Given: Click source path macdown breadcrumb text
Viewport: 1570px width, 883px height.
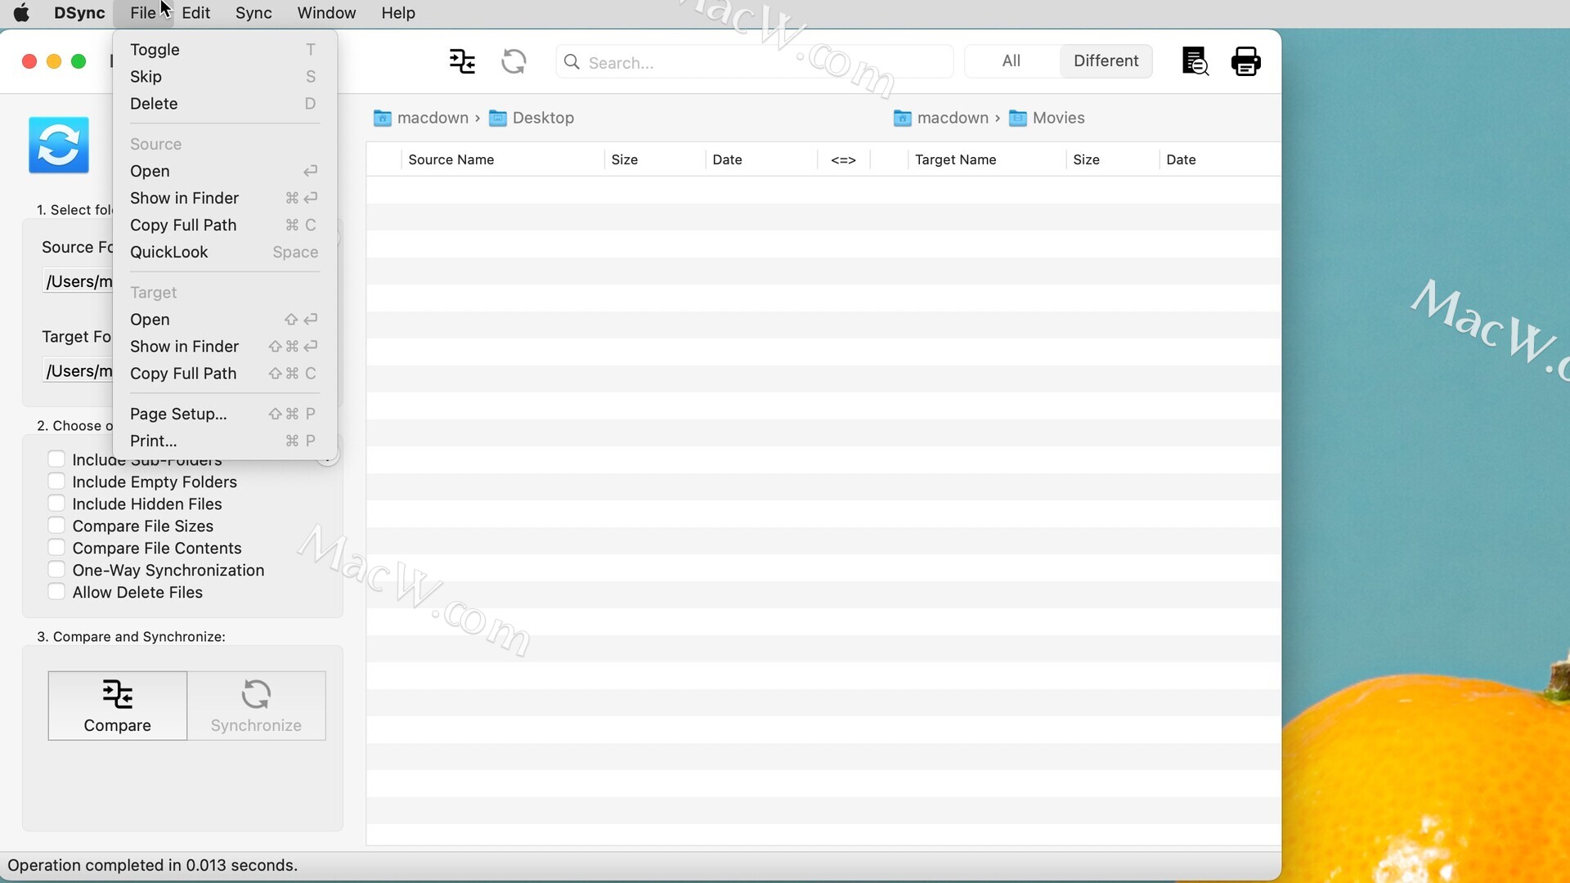Looking at the screenshot, I should coord(433,118).
